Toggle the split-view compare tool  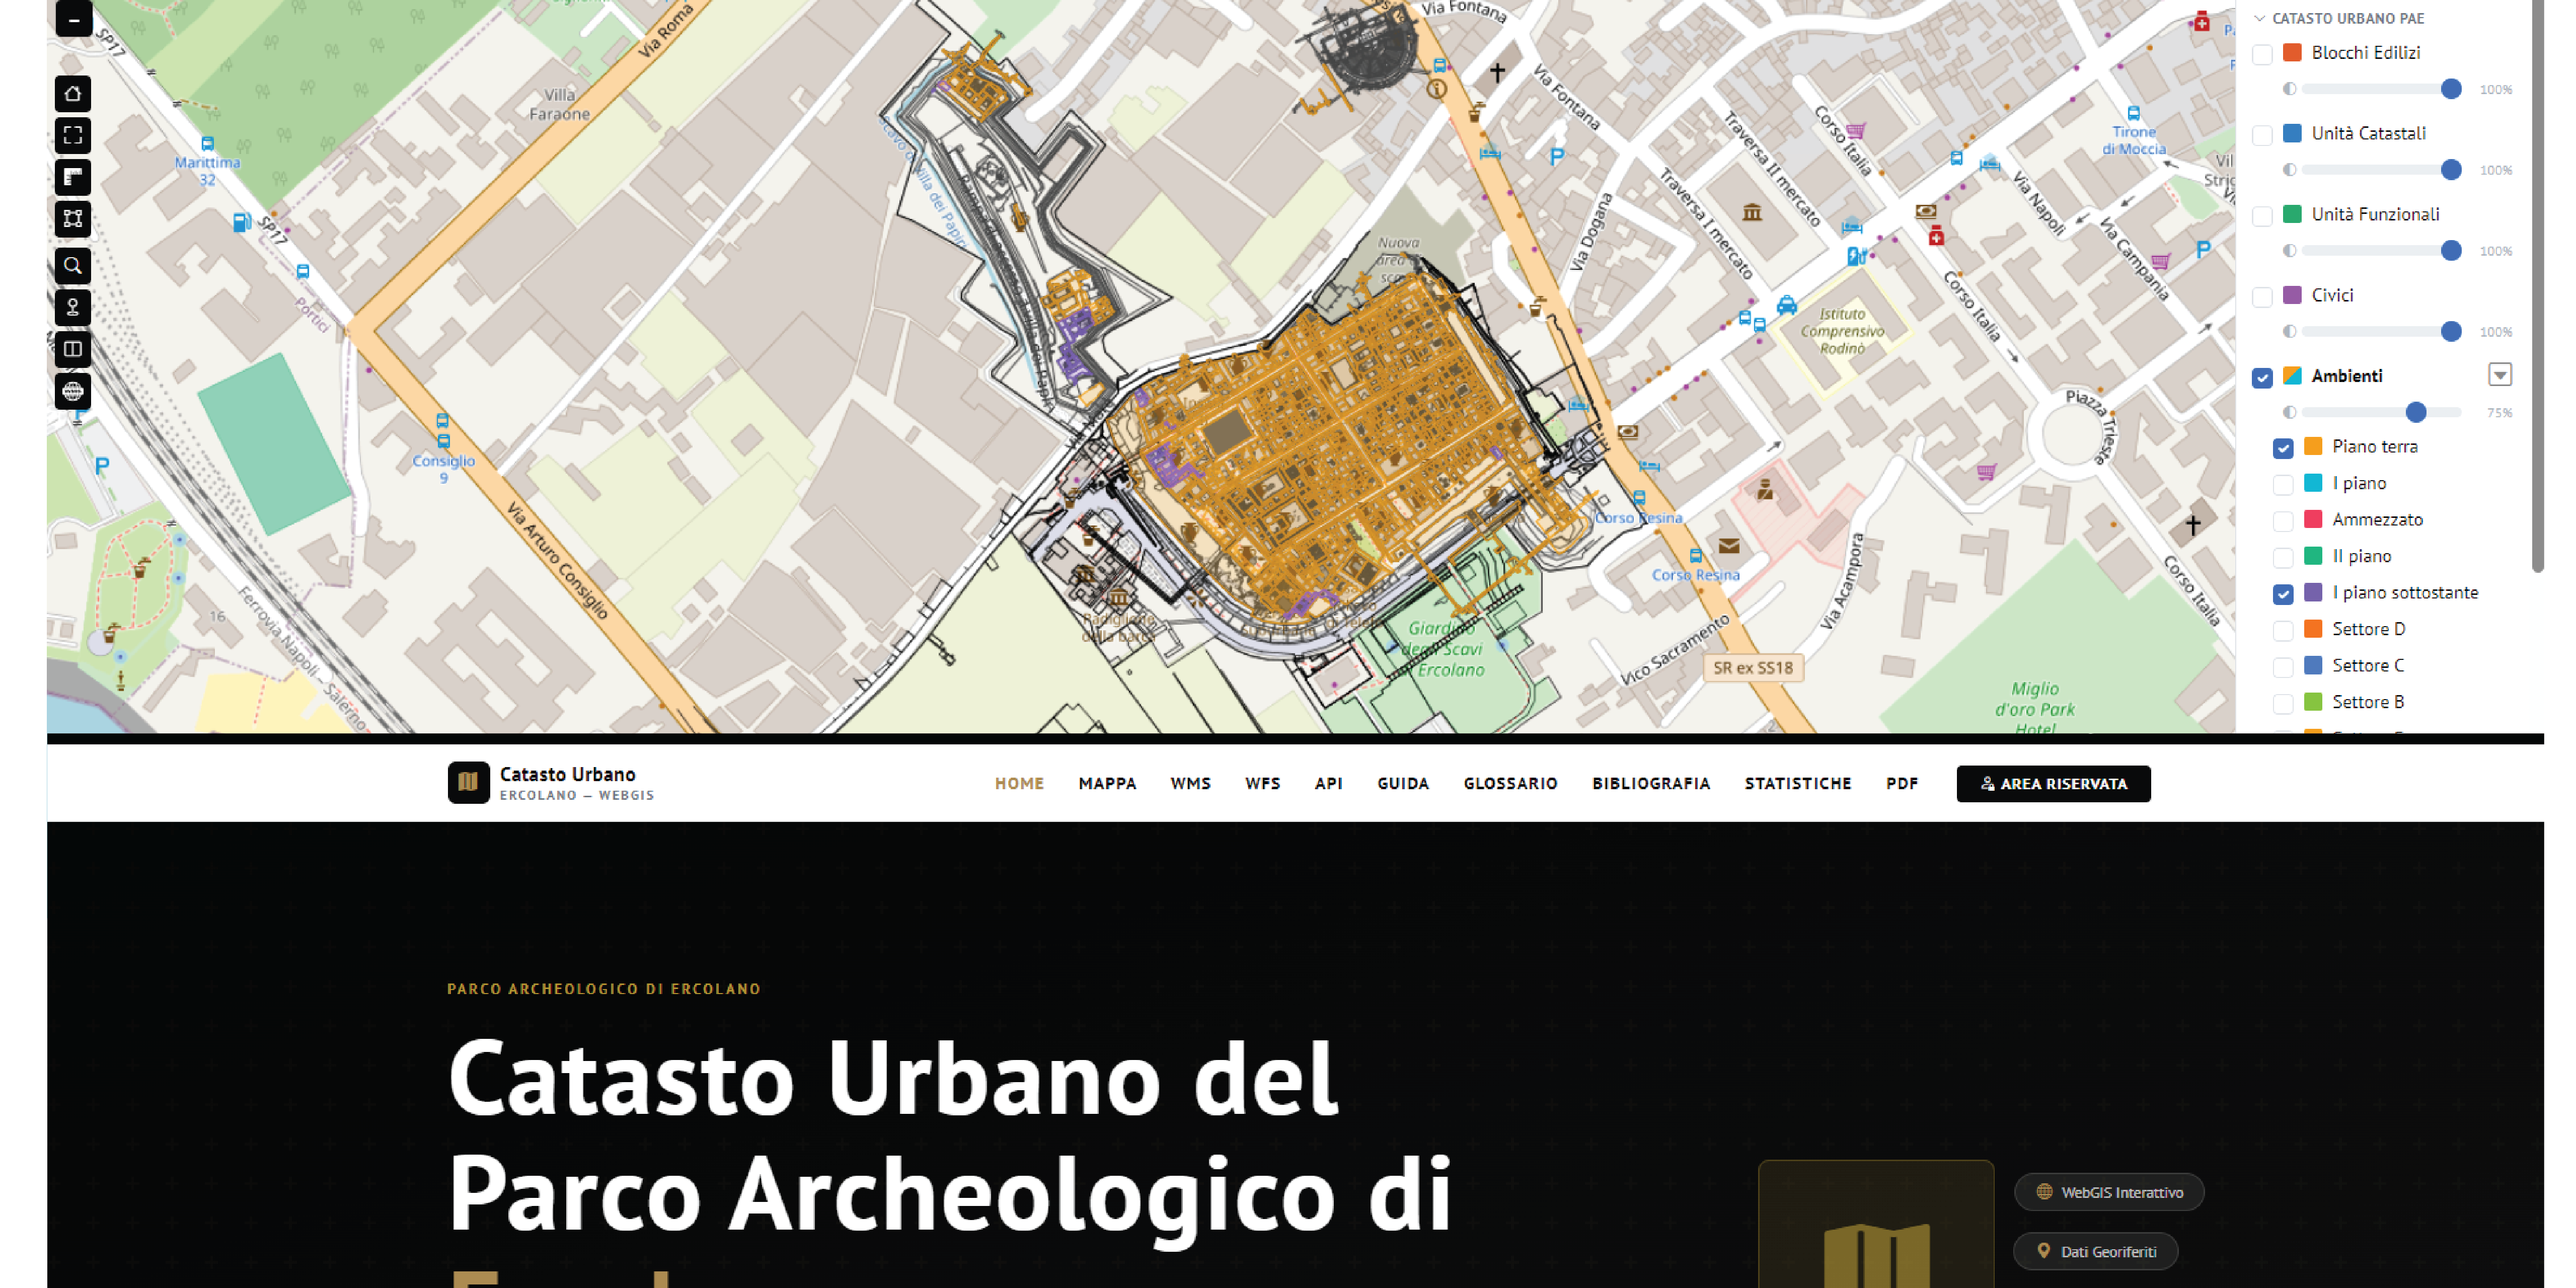tap(73, 349)
